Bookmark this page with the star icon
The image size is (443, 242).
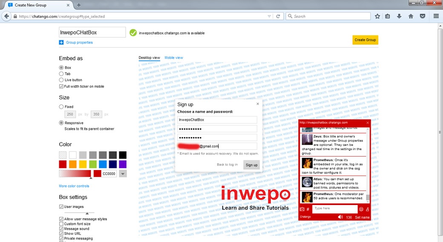[x=377, y=16]
